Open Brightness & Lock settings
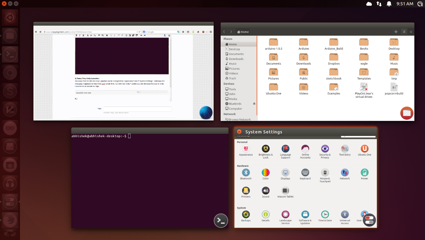The image size is (425, 240). pyautogui.click(x=266, y=152)
